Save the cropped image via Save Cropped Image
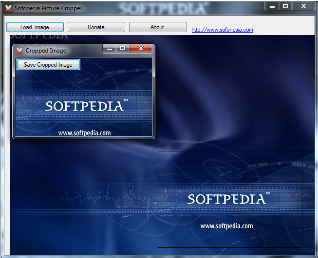The width and height of the screenshot is (318, 258). coord(48,64)
